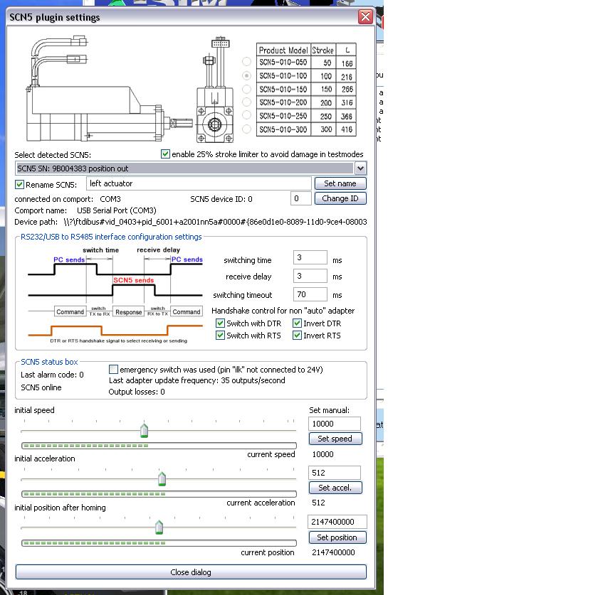Click the manual speed field showing 10000
The width and height of the screenshot is (598, 595).
(x=334, y=424)
